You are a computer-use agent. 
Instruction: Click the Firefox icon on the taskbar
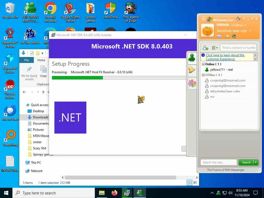click(x=114, y=193)
